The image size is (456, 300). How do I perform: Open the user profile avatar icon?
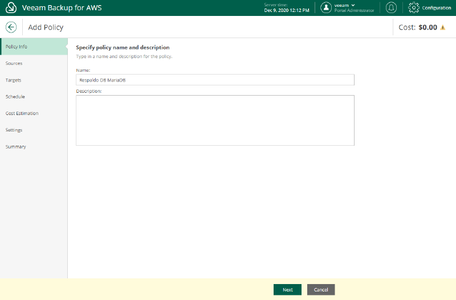(326, 8)
